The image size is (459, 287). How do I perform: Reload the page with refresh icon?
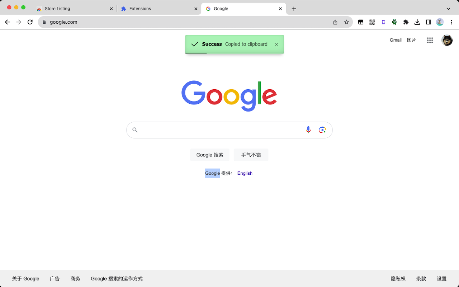pyautogui.click(x=30, y=22)
